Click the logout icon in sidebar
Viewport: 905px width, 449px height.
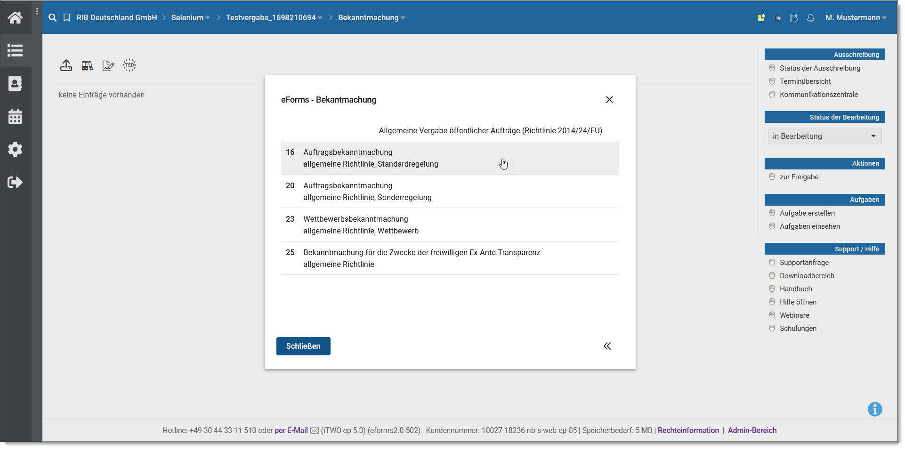pyautogui.click(x=15, y=182)
